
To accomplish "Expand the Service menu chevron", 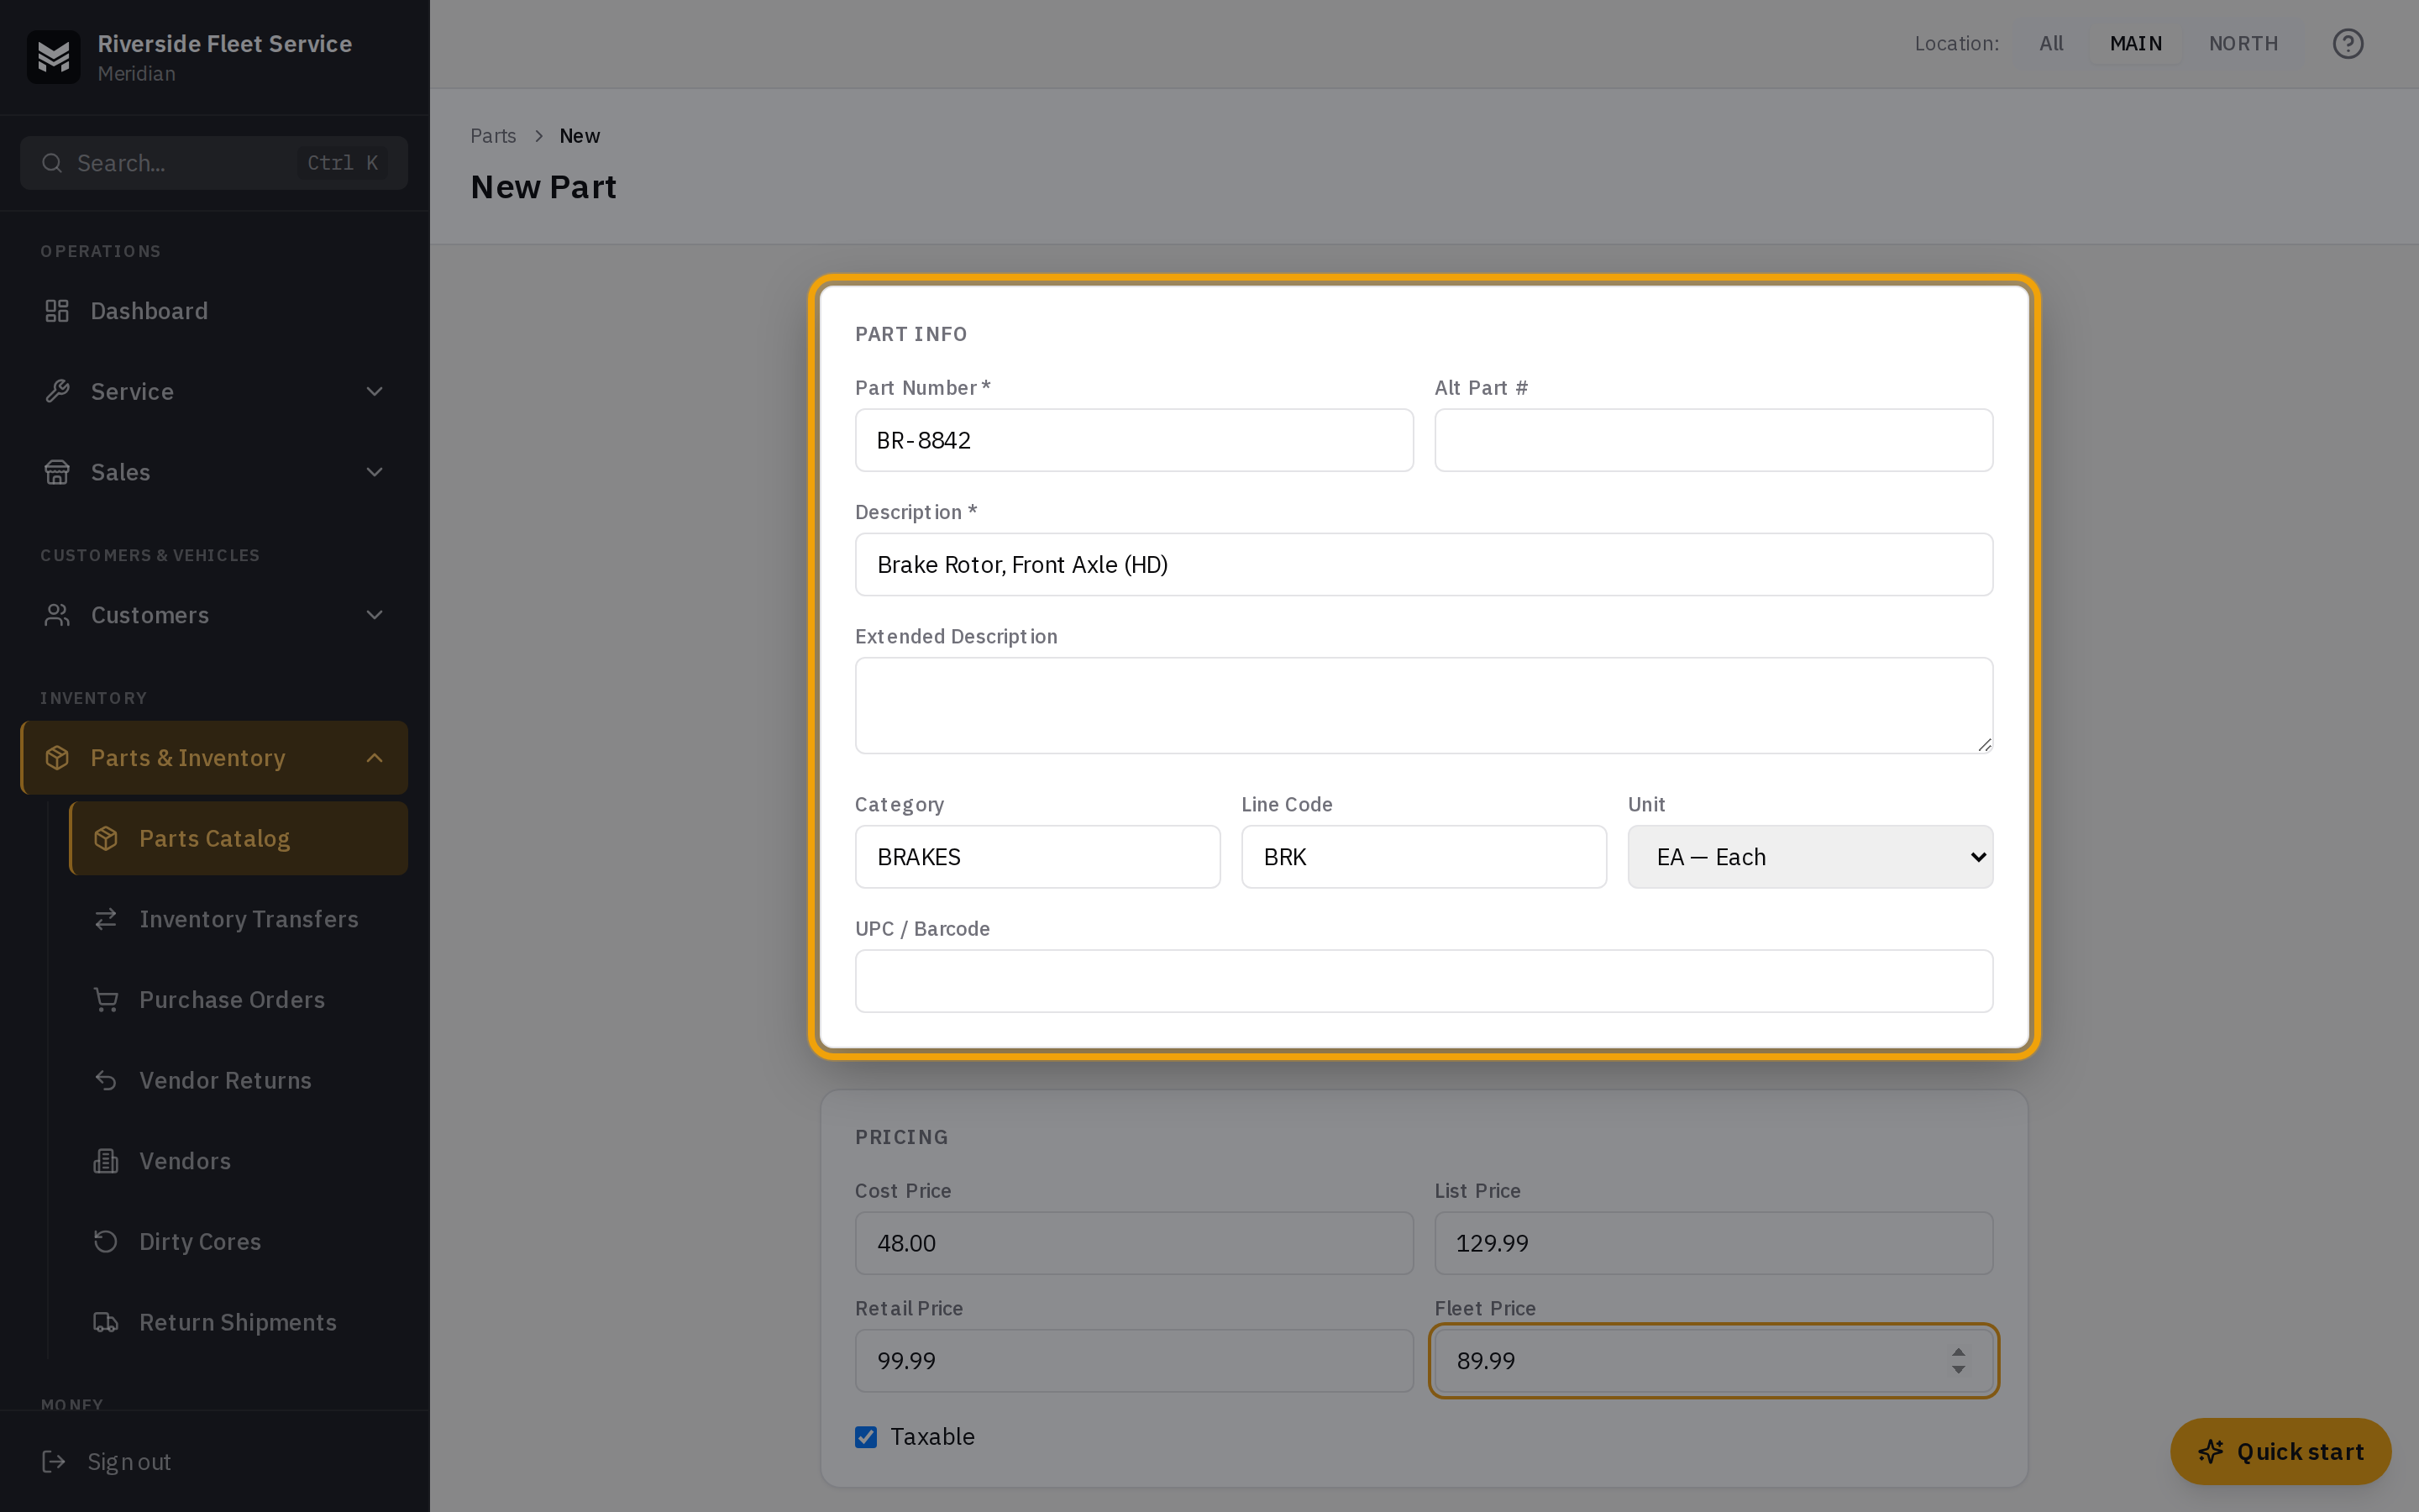I will pyautogui.click(x=375, y=391).
